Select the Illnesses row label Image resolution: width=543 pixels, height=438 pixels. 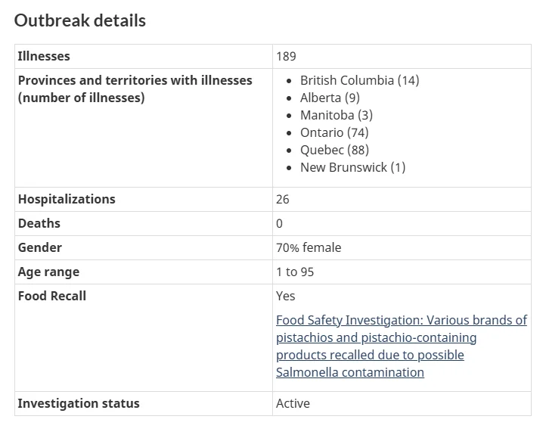pos(44,56)
